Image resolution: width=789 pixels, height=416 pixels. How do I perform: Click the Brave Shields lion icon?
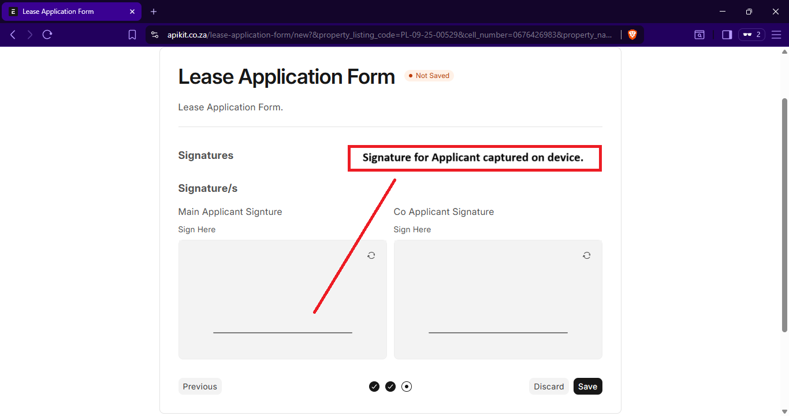(x=632, y=35)
